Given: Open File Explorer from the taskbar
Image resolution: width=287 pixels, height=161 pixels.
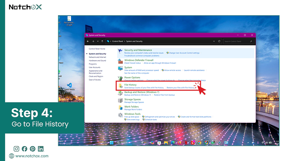Looking at the screenshot, I should click(166, 143).
